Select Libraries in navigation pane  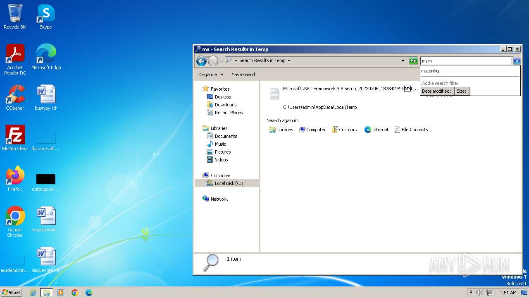click(219, 128)
